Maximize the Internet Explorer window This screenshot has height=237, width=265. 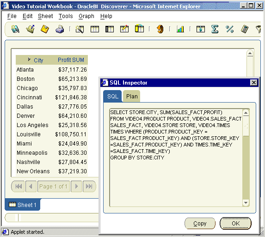coord(251,6)
